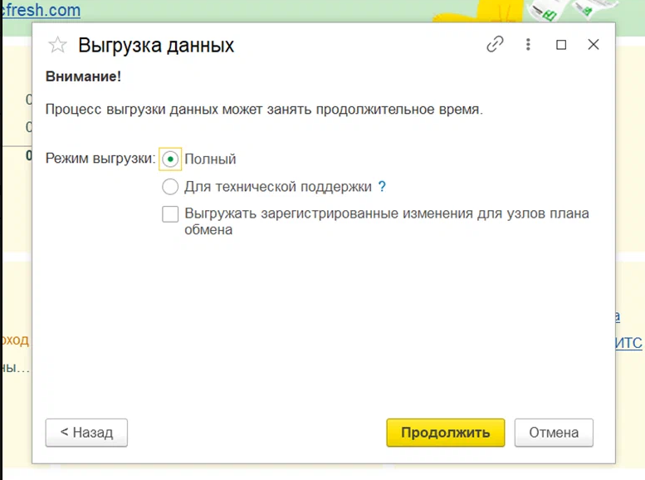The height and width of the screenshot is (480, 645).
Task: Click the yellow Продолжить button
Action: 446,433
